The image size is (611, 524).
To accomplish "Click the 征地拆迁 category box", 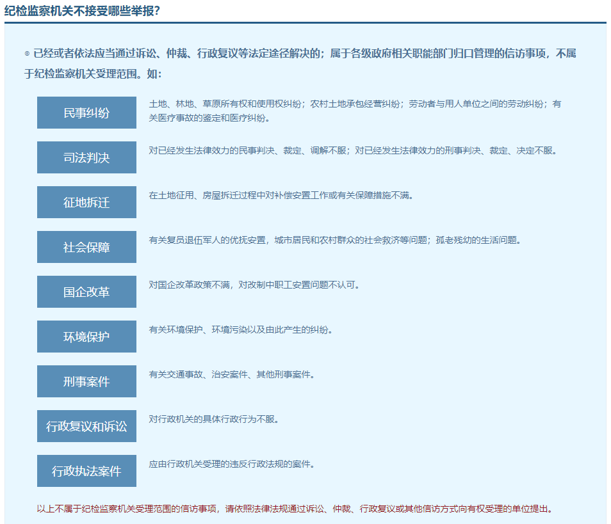I will click(86, 202).
